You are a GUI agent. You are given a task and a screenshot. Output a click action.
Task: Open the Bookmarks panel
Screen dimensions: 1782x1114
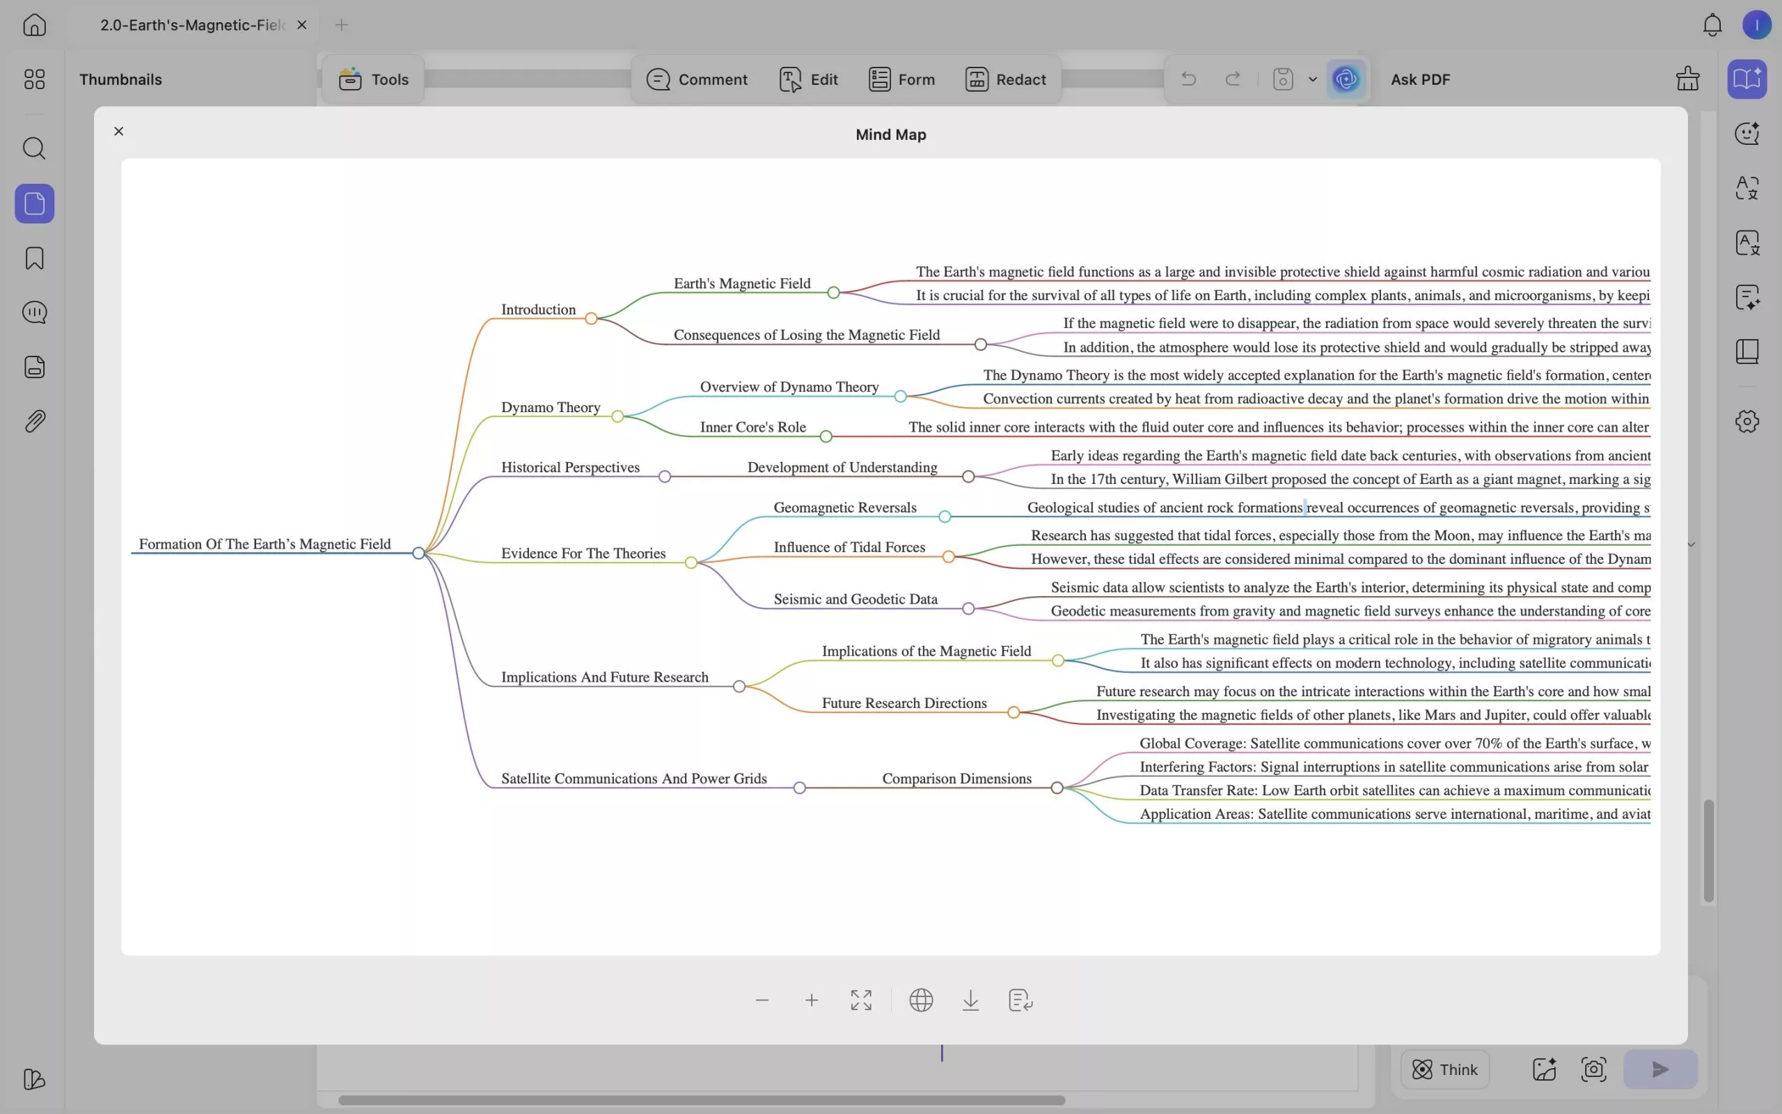coord(34,258)
